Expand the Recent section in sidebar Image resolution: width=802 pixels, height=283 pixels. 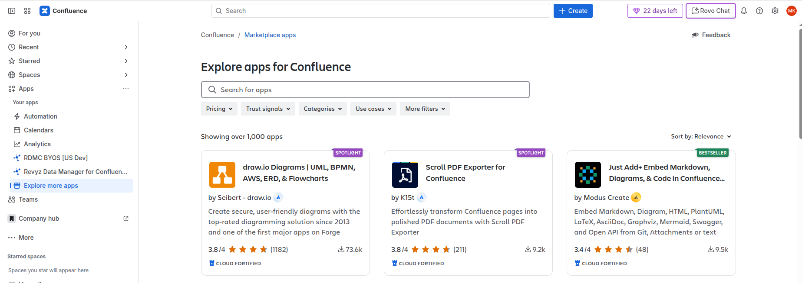(126, 47)
